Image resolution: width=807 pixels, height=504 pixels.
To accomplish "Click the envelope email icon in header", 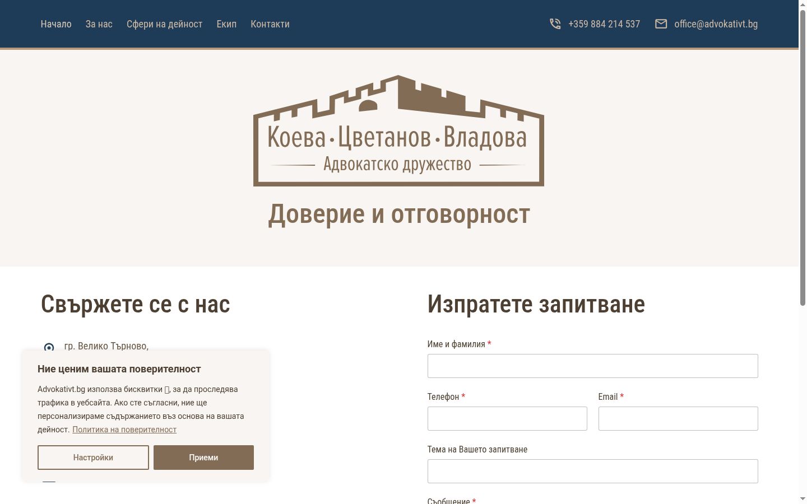I will click(661, 24).
